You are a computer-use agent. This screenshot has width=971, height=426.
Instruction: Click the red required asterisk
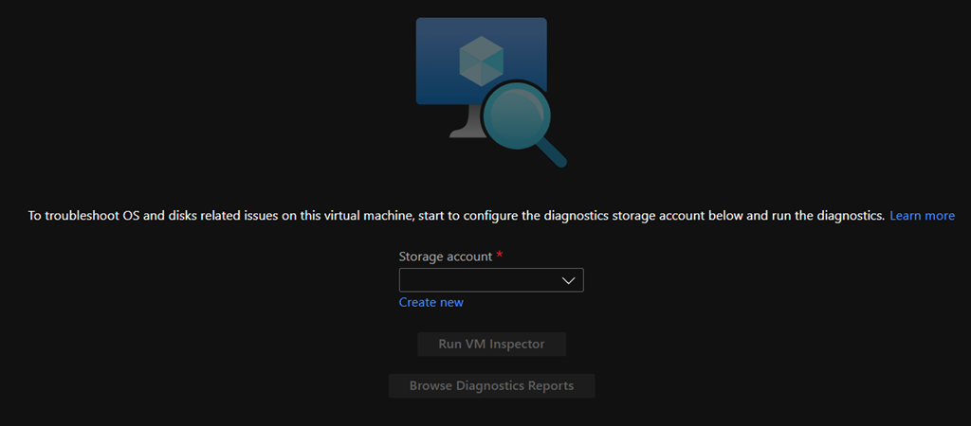coord(500,256)
